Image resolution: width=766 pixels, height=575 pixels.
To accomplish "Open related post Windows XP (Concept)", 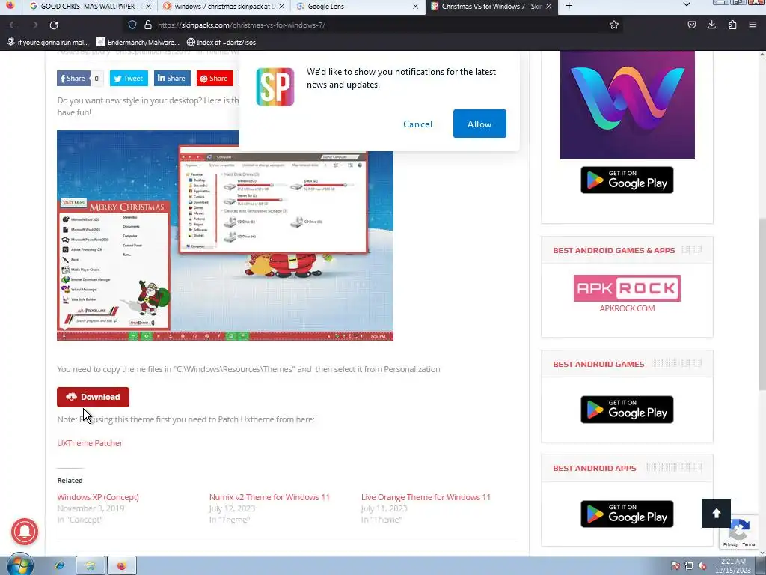I will point(98,497).
